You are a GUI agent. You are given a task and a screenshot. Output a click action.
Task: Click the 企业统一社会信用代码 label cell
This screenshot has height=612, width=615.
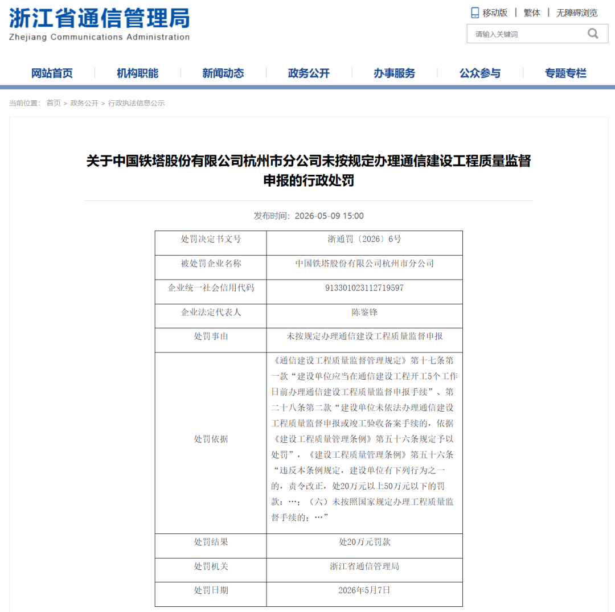[211, 291]
